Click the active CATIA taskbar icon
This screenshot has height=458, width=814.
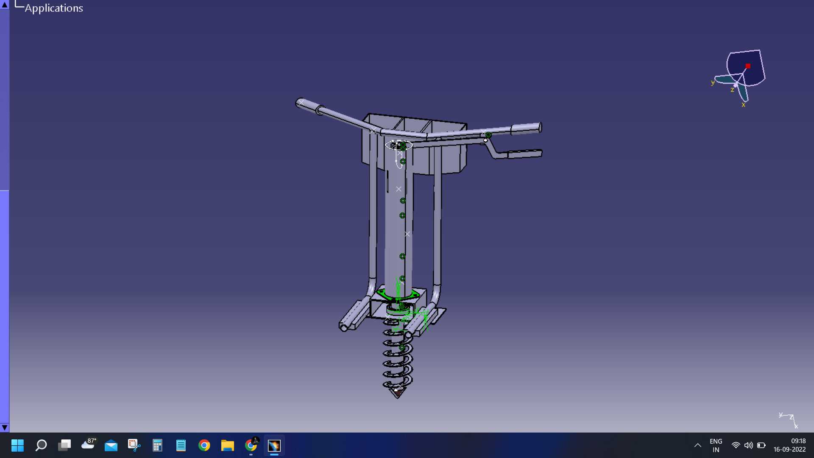(274, 445)
